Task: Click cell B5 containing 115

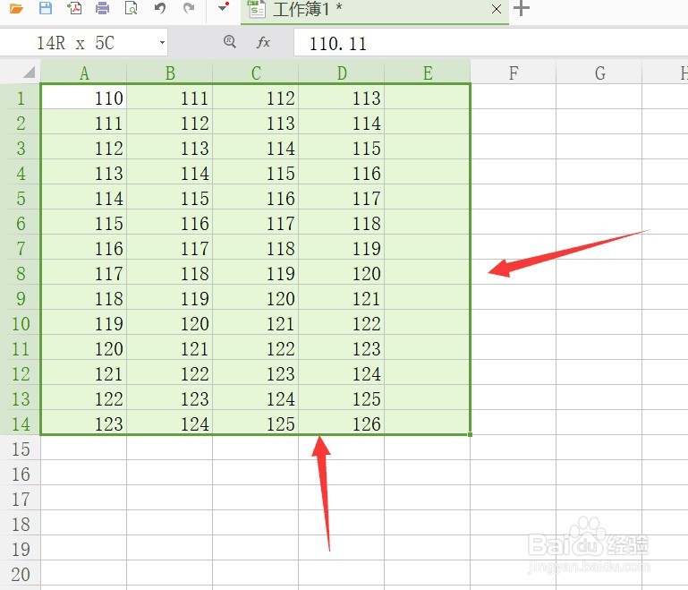Action: click(x=170, y=196)
